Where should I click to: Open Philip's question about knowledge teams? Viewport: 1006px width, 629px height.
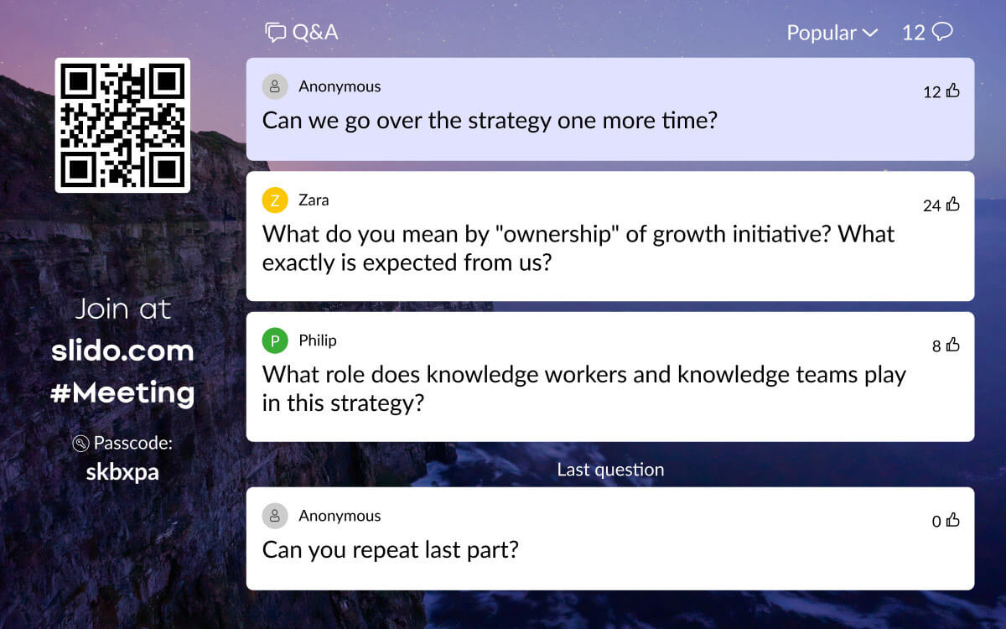pyautogui.click(x=583, y=388)
